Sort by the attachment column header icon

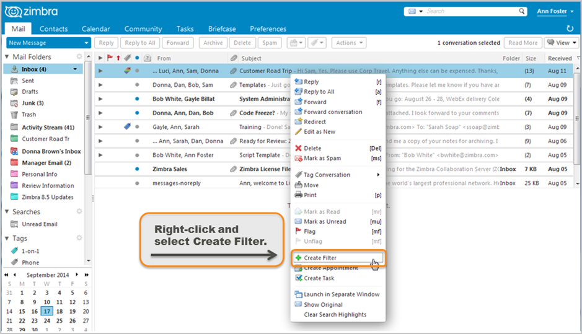234,58
